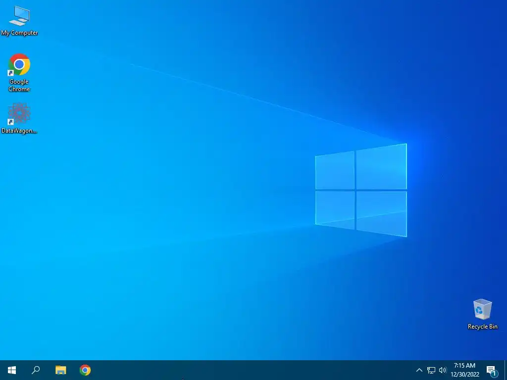
Task: Open the Windows Start menu
Action: coord(12,370)
